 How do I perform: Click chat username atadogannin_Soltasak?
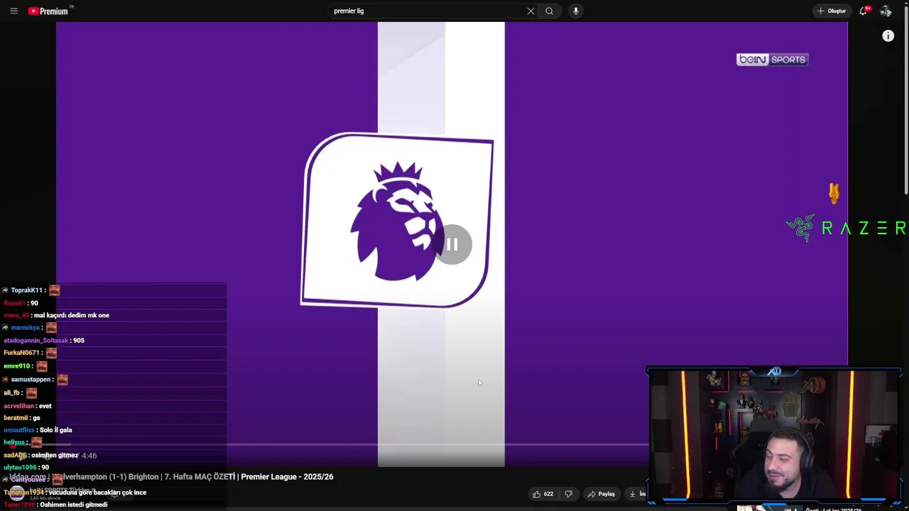click(x=36, y=341)
